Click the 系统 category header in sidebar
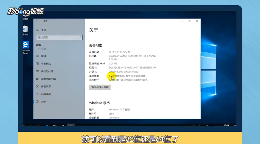Screen dimensions: 260x144 coord(39,45)
